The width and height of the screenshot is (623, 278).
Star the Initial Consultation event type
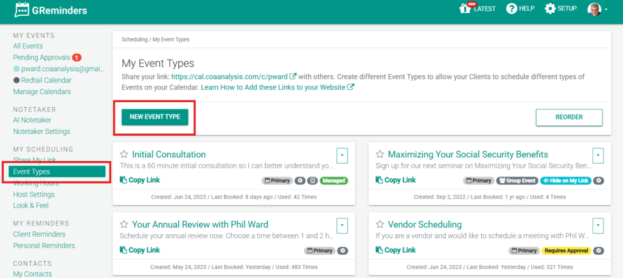click(x=124, y=155)
